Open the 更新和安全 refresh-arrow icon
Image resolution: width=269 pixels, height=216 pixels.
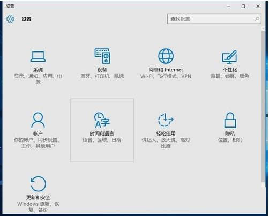38,184
